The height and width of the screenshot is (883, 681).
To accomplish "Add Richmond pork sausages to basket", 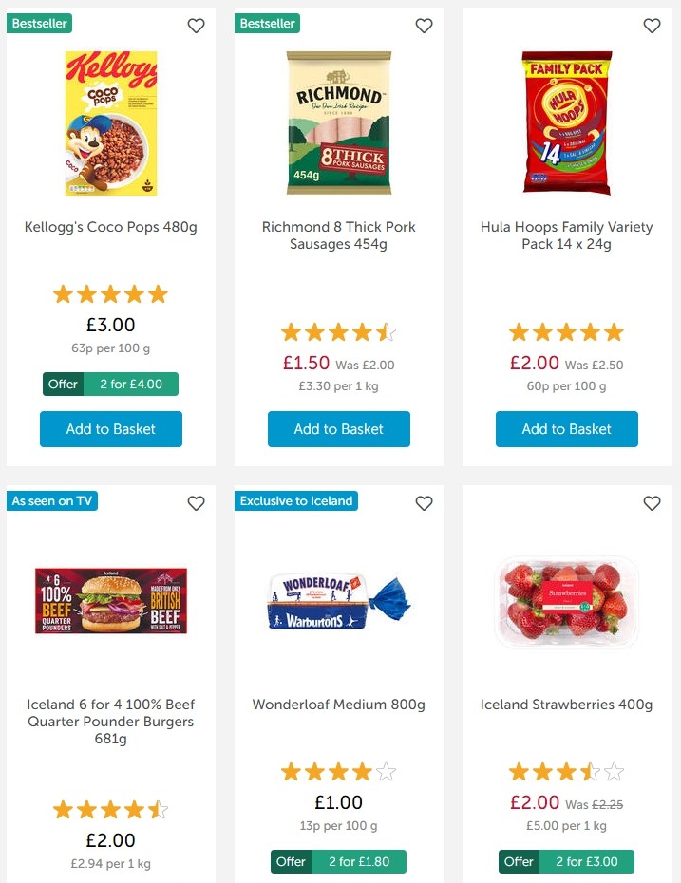I will 338,429.
